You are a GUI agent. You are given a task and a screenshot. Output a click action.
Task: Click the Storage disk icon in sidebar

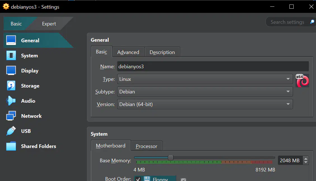click(11, 86)
